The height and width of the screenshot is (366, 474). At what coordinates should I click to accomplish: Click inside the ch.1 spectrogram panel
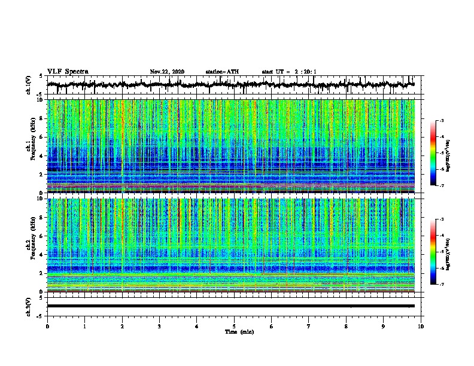[x=231, y=146]
